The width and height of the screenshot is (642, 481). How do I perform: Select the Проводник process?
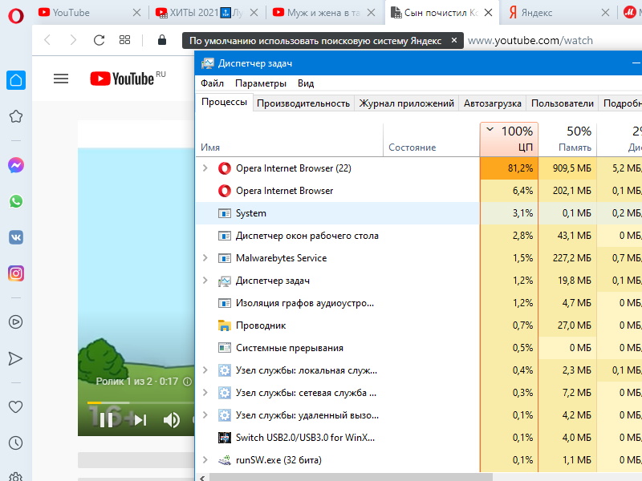tap(418, 325)
